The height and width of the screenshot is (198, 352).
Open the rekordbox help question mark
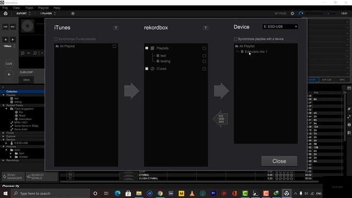205,28
